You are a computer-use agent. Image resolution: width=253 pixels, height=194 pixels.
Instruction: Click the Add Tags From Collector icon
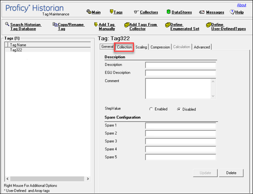coord(126,25)
